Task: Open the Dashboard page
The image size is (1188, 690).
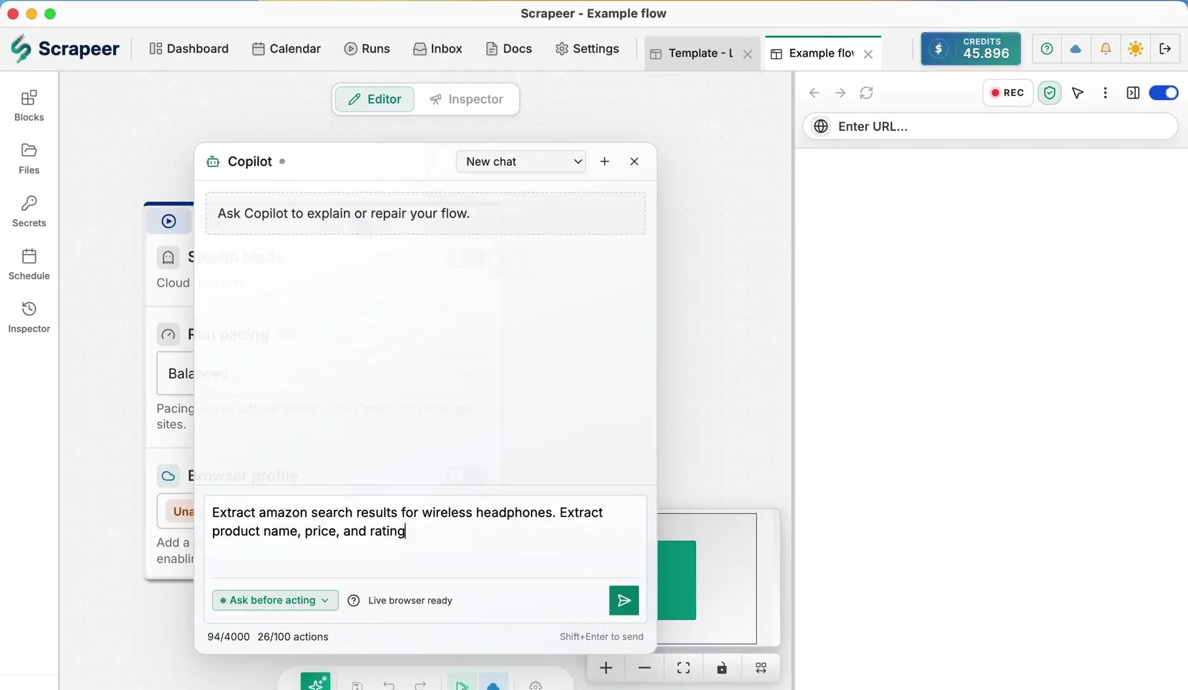Action: pos(189,49)
